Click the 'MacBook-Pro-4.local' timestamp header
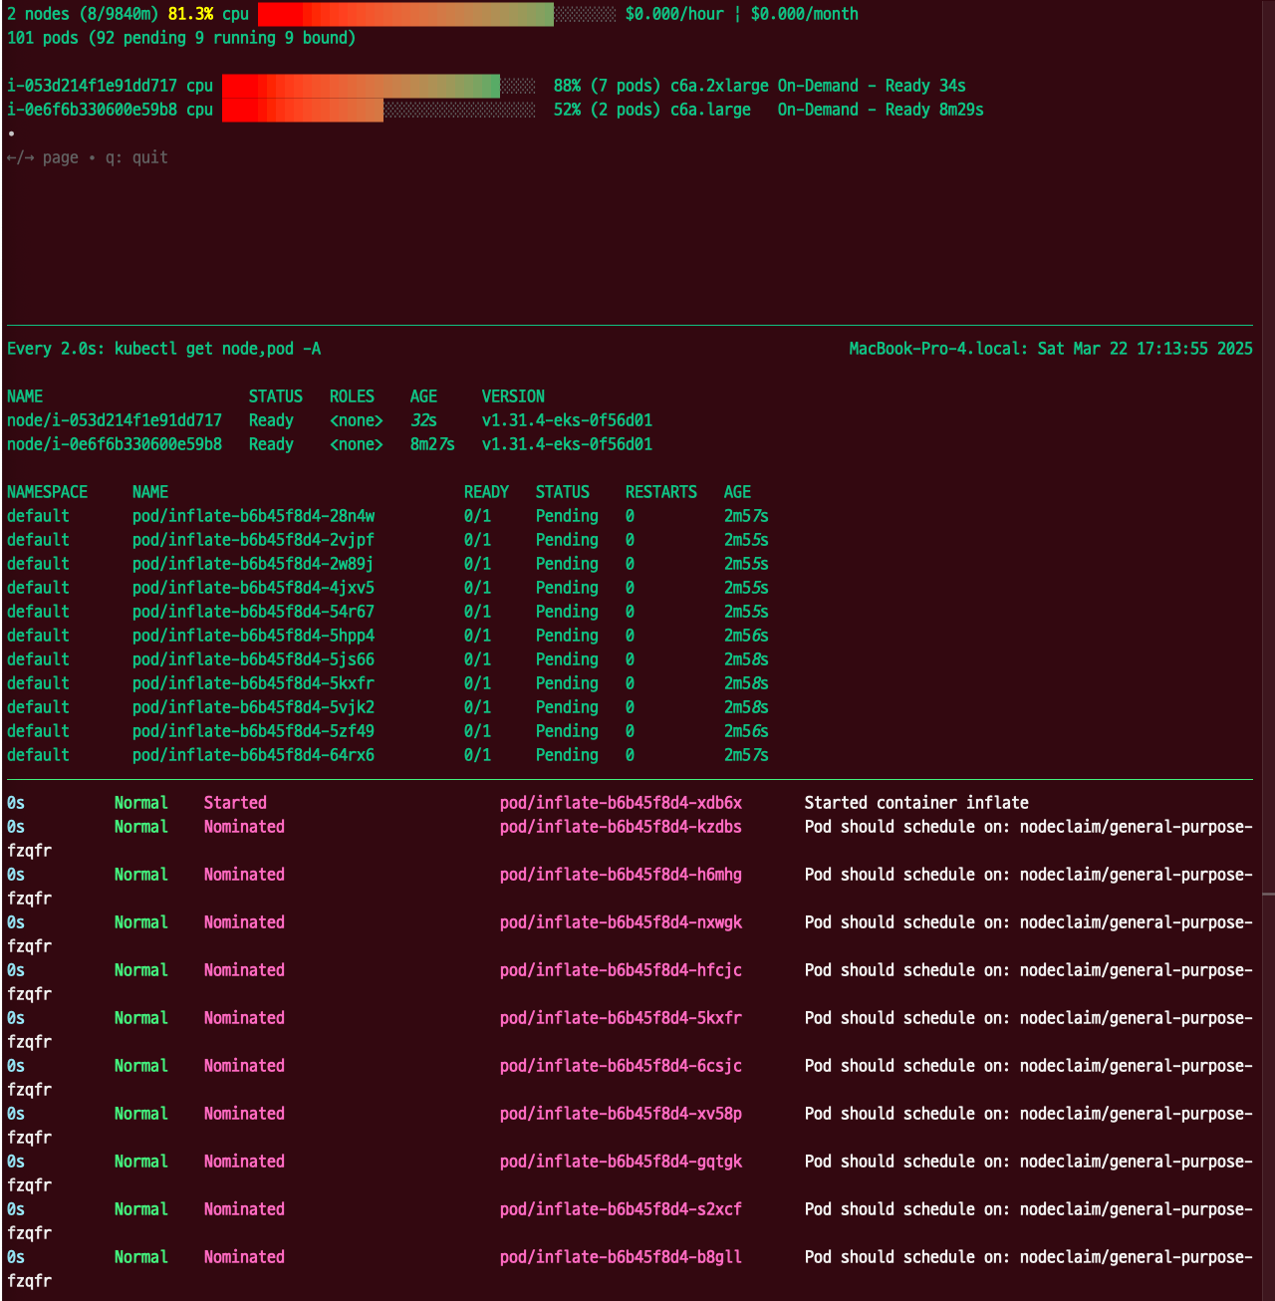The image size is (1275, 1301). click(1051, 349)
